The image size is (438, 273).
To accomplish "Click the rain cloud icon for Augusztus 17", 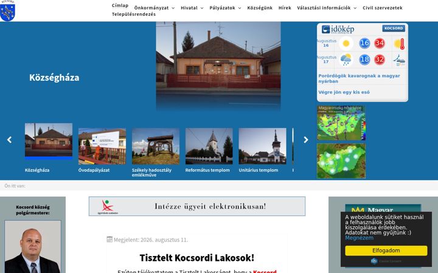I will [346, 59].
